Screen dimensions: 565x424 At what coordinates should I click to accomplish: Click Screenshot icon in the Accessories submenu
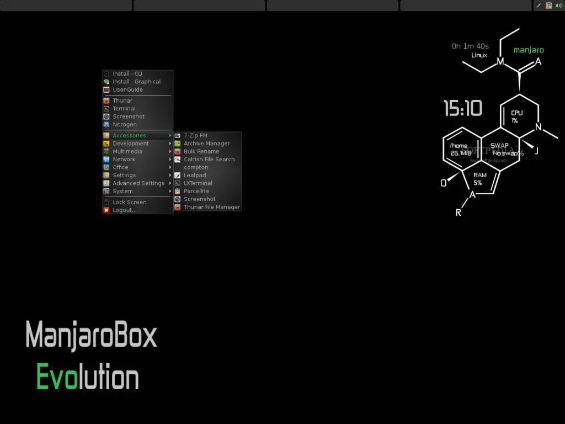[x=177, y=199]
